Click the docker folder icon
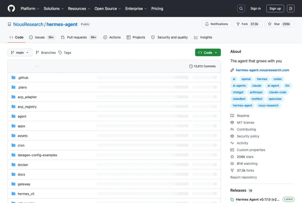This screenshot has width=302, height=203. [x=13, y=164]
